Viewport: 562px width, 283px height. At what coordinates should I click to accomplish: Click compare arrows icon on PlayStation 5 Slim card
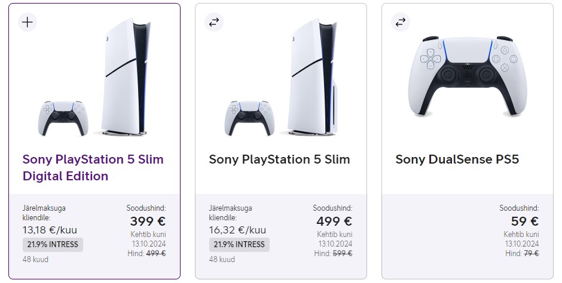click(214, 22)
